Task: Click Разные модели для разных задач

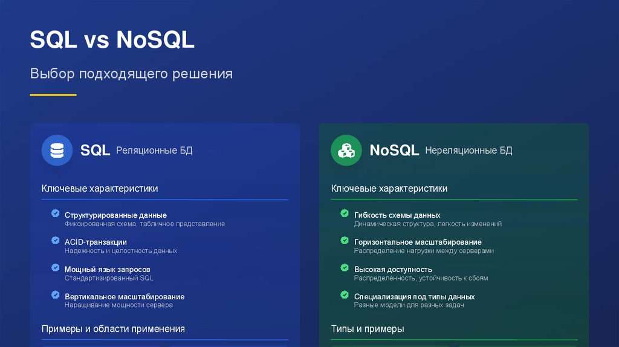Action: [409, 305]
